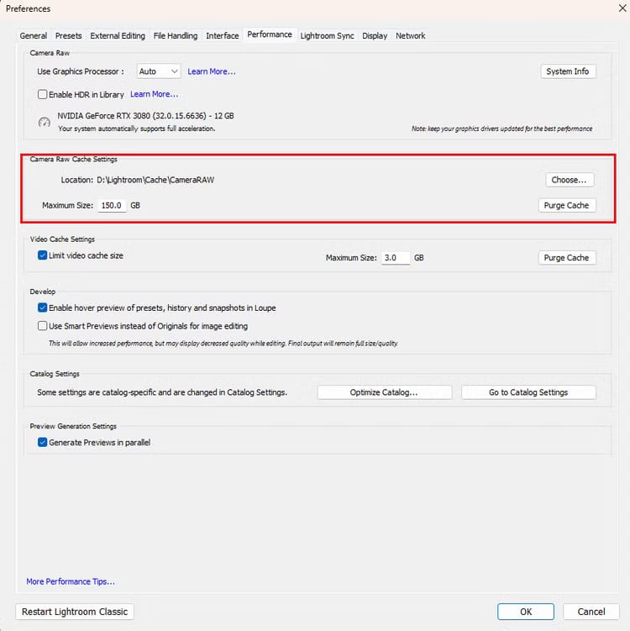
Task: Click the cache location path D:\Lightroom\Cache\CameraRAW
Action: [x=155, y=180]
